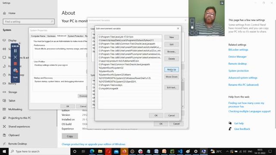The width and height of the screenshot is (276, 155).
Task: Open Device Manager link
Action: (x=237, y=57)
